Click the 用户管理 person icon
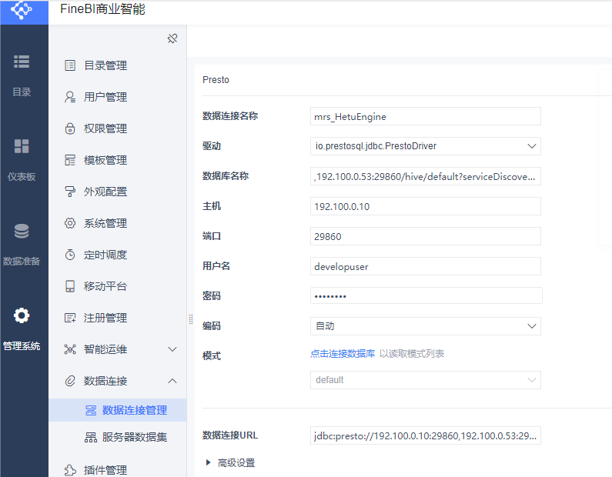 (70, 97)
